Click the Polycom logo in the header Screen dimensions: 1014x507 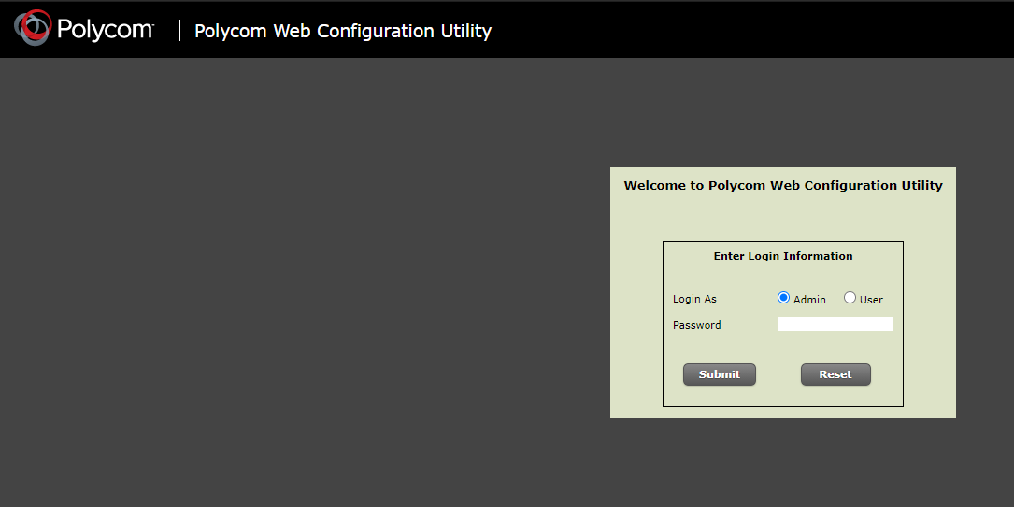pos(84,28)
